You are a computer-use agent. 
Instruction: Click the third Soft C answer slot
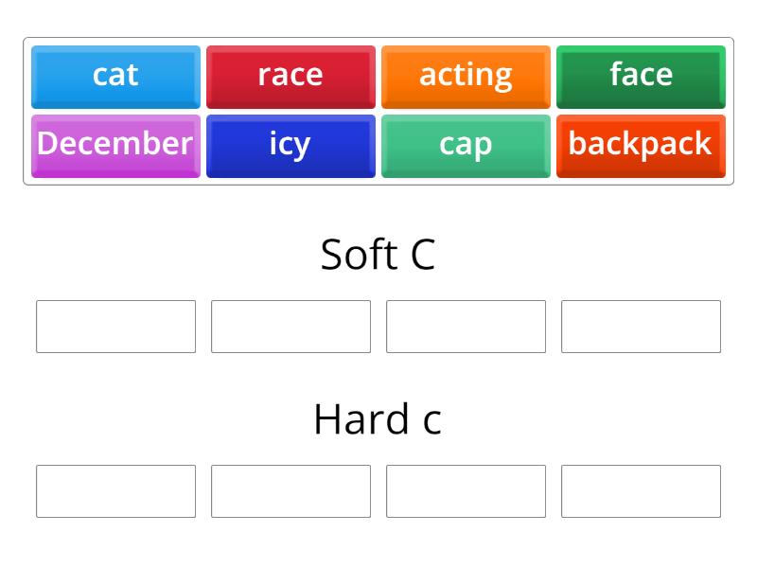coord(466,327)
